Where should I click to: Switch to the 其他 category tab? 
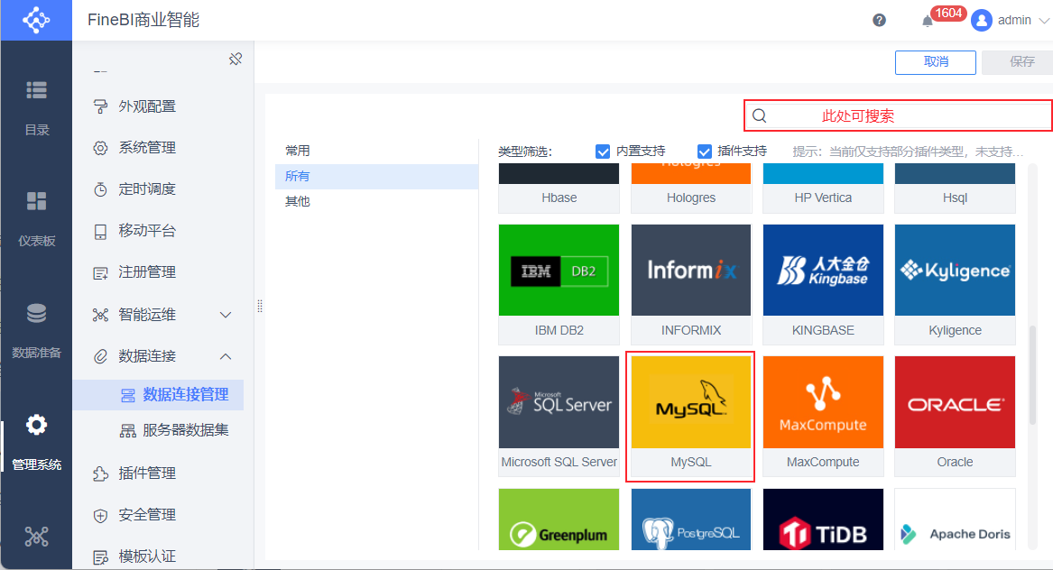tap(377, 201)
